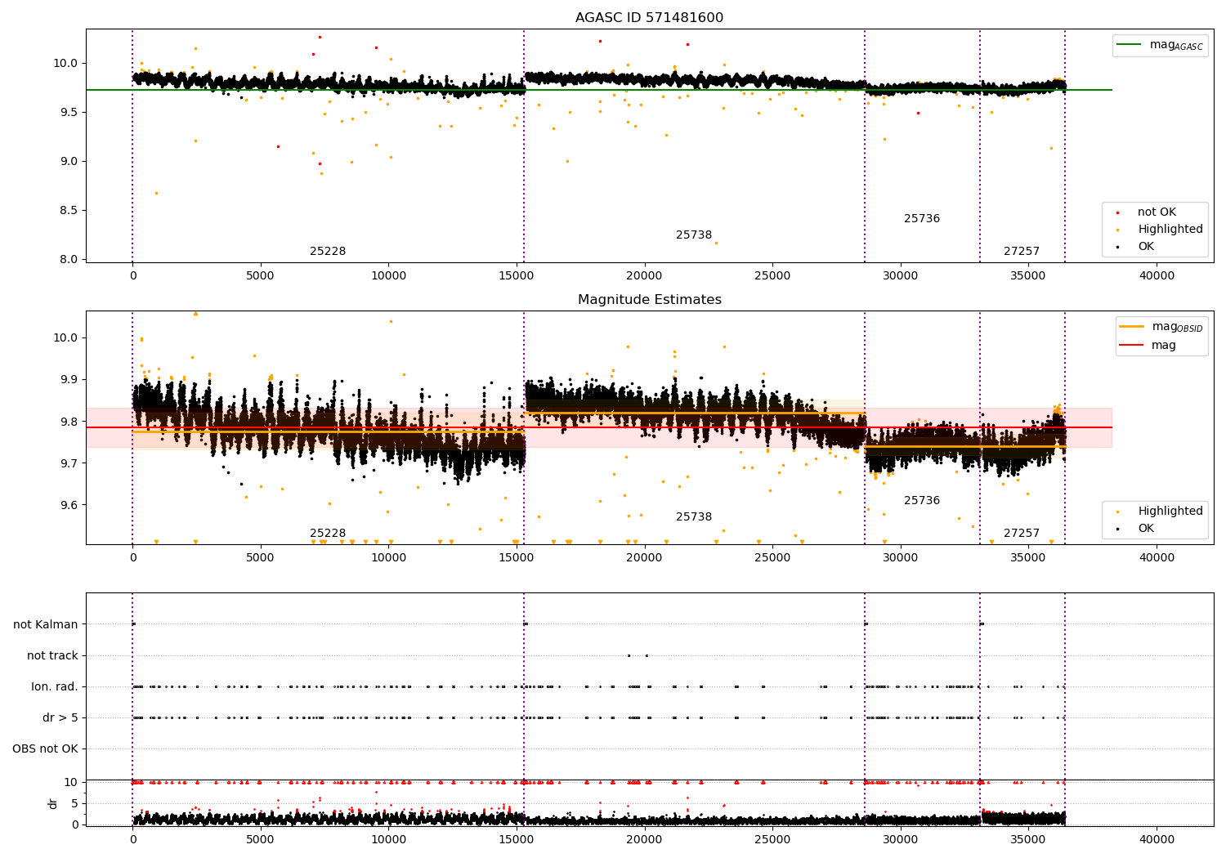Click 'OK' entry below Highlighted in top legend

pyautogui.click(x=1146, y=247)
